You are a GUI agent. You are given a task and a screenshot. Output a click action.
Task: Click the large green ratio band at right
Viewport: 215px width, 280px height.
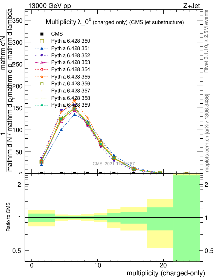[x=186, y=218]
